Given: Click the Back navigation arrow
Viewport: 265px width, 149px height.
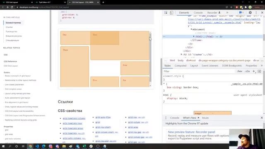Looking at the screenshot, I should [3, 7].
